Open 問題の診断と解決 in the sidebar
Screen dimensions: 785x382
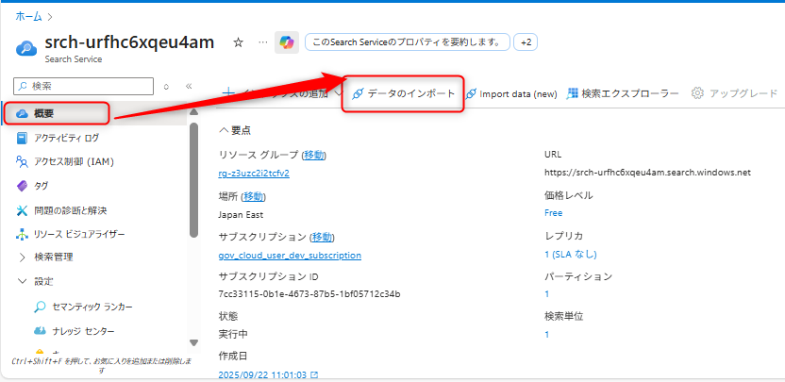71,210
